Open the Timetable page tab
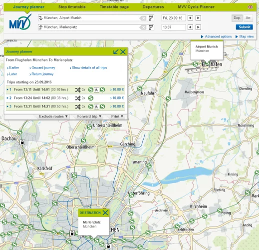This screenshot has width=259, height=250. pos(114,7)
